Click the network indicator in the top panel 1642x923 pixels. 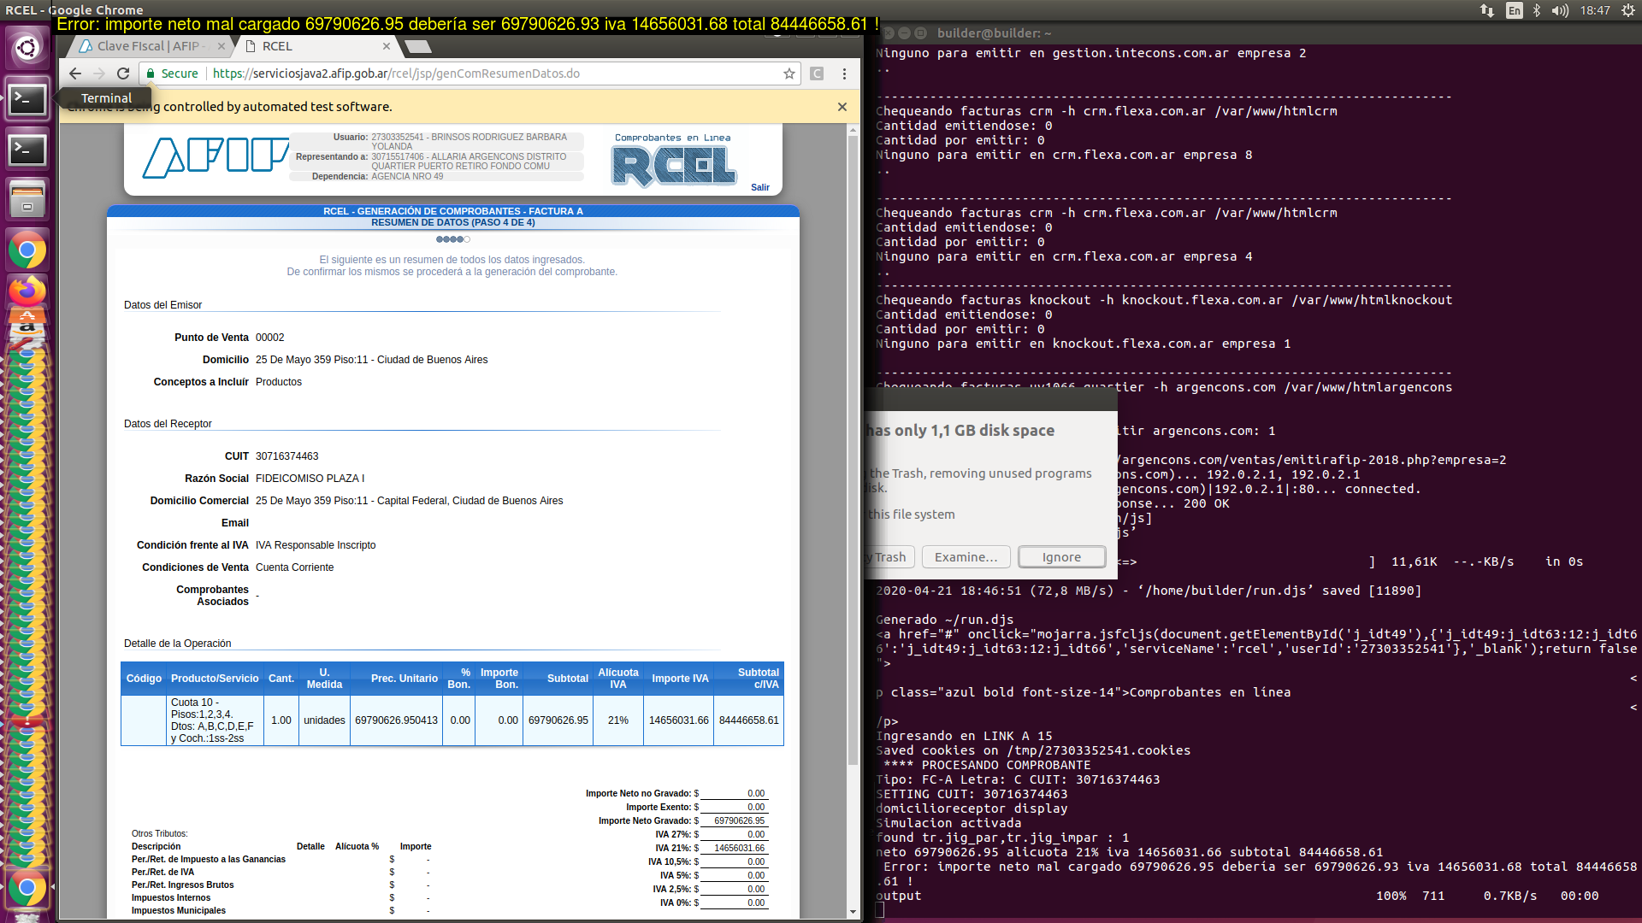click(1487, 10)
